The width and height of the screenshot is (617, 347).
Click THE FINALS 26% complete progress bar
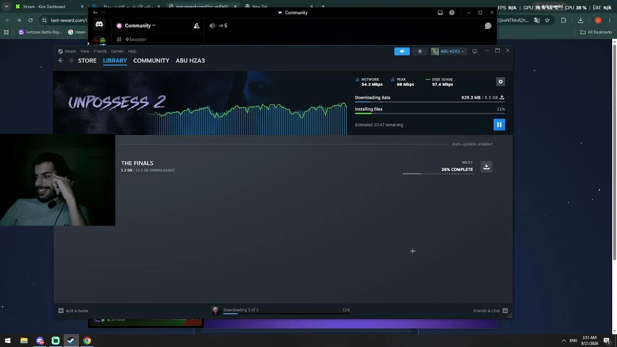pos(438,173)
